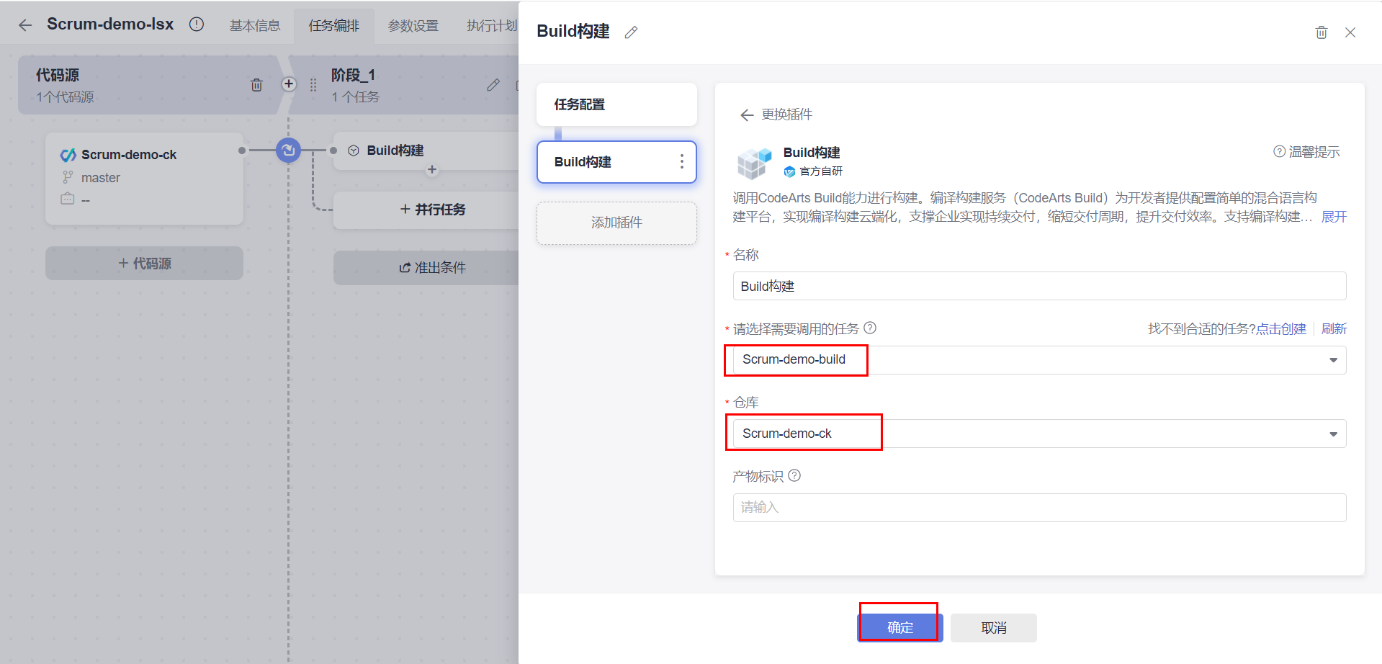This screenshot has height=664, width=1382.
Task: Expand the task selection dropdown Scrum-demo-build
Action: coord(1039,360)
